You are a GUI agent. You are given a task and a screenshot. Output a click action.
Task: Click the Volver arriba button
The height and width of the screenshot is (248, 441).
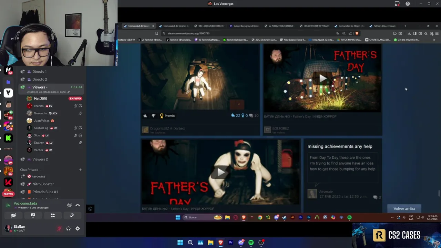[x=404, y=209]
